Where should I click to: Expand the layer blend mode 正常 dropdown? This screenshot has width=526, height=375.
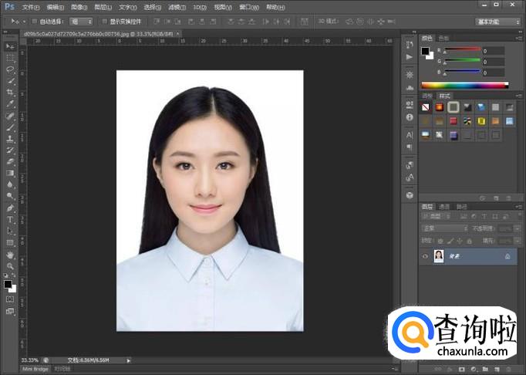pos(444,228)
